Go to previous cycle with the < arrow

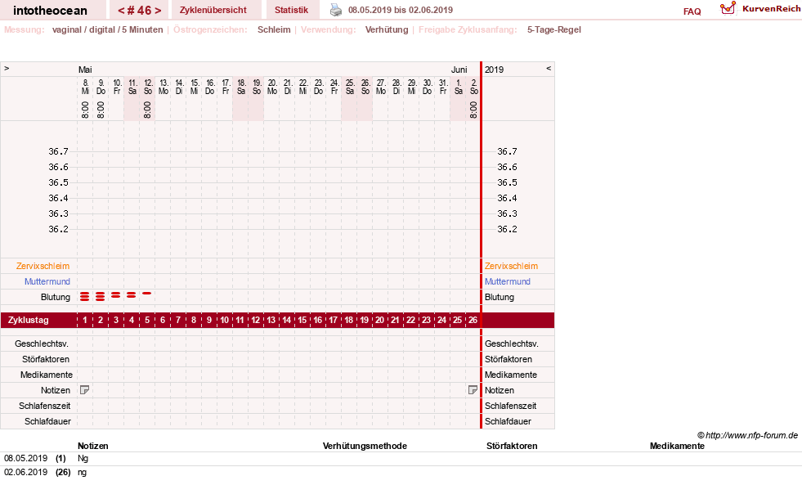click(121, 11)
